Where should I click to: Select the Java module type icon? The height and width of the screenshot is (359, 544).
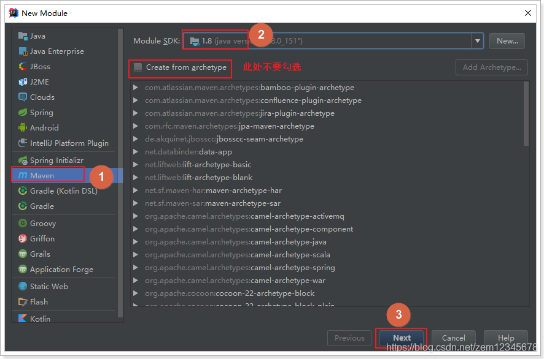coord(23,36)
